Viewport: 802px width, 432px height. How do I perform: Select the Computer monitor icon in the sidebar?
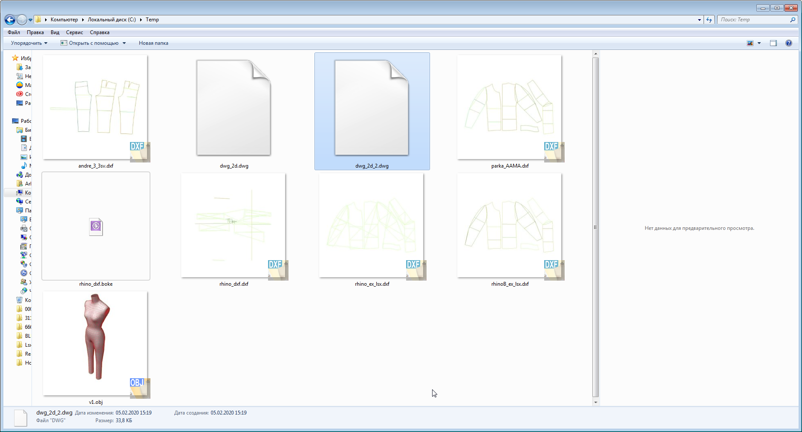point(20,192)
